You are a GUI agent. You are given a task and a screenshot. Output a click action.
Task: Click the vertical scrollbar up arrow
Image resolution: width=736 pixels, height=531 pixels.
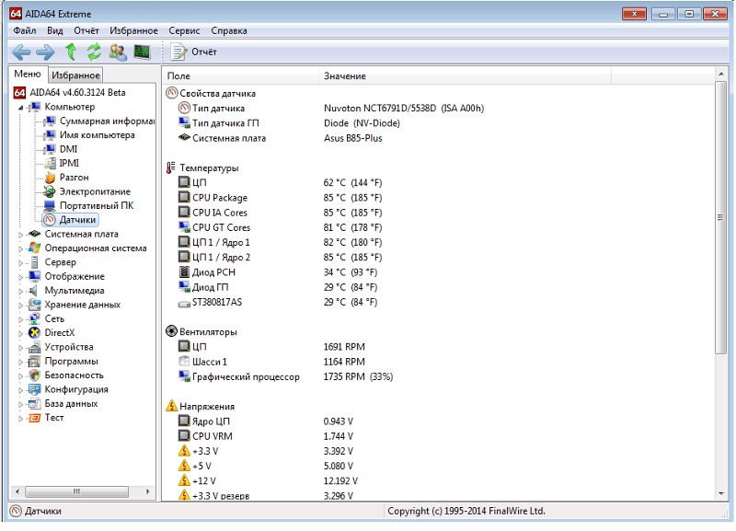click(x=721, y=75)
